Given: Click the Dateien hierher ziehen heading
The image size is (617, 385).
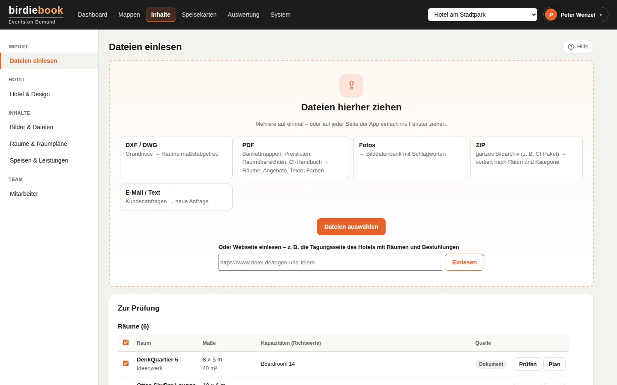Looking at the screenshot, I should pyautogui.click(x=351, y=107).
